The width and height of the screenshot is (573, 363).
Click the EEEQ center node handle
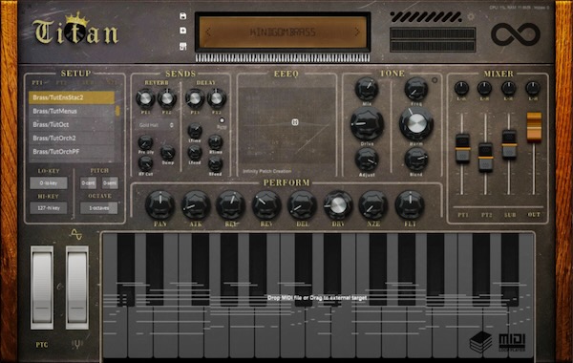(x=295, y=122)
